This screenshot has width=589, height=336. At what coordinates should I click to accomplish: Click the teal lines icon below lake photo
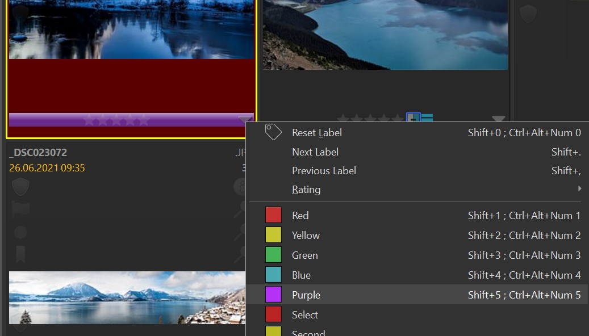tap(427, 118)
